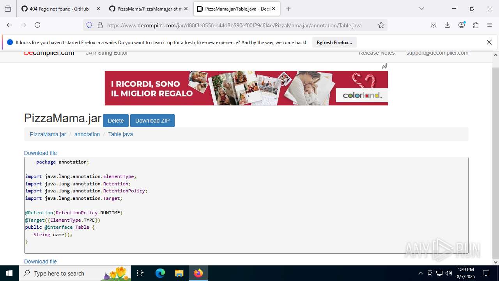Click the Download ZIP button
Viewport: 499px width, 281px height.
coord(152,121)
